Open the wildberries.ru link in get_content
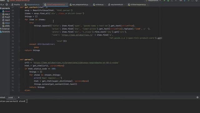The height and width of the screenshot is (113, 200). pyautogui.click(x=77, y=35)
